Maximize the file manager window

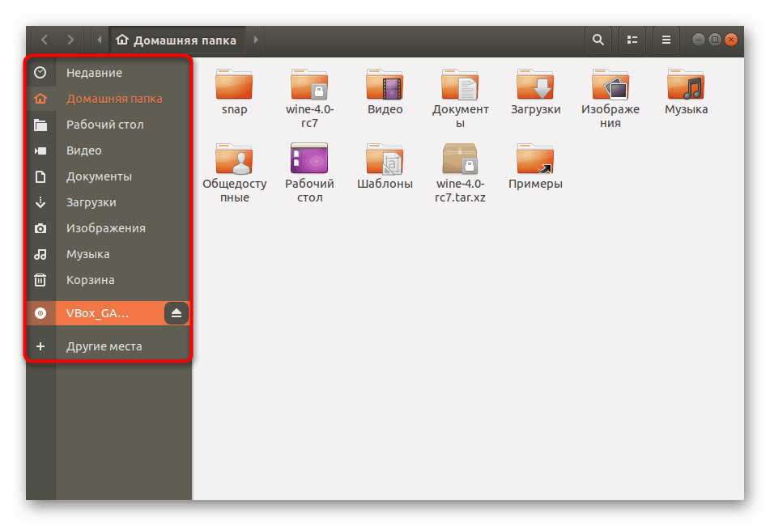(715, 40)
